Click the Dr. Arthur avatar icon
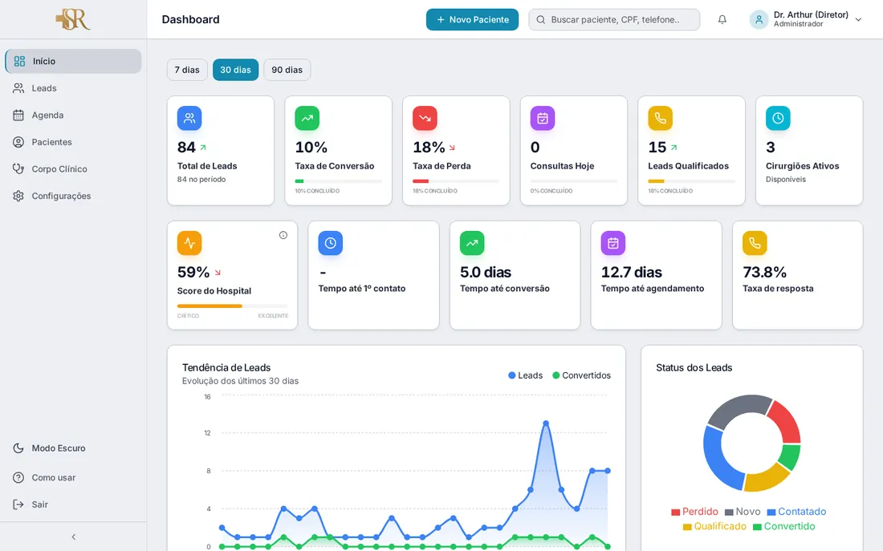This screenshot has height=551, width=883. (759, 20)
